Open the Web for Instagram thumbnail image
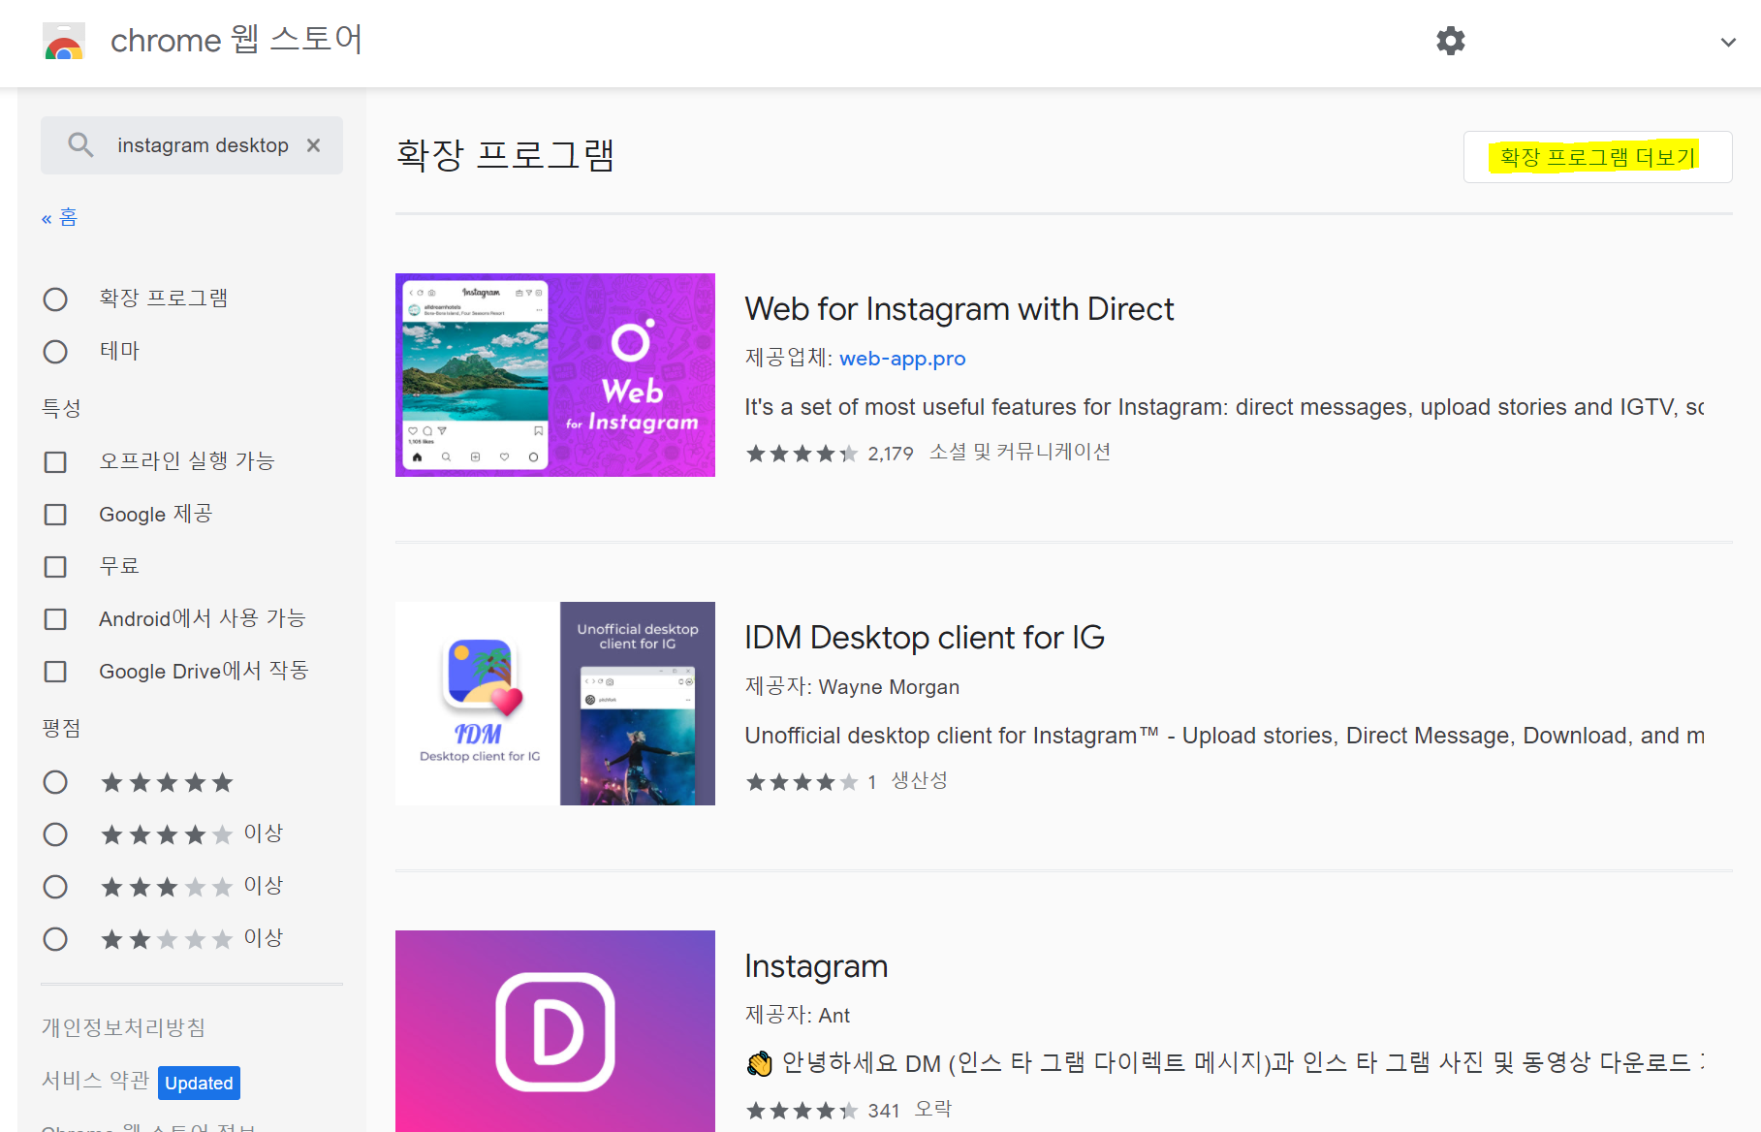The image size is (1761, 1132). point(555,375)
